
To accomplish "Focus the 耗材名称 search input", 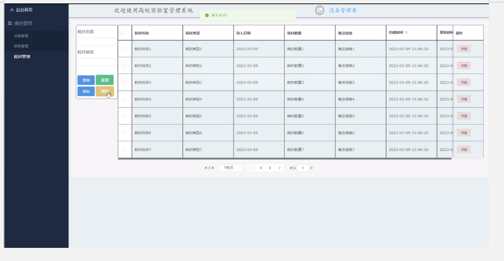I will (97, 42).
